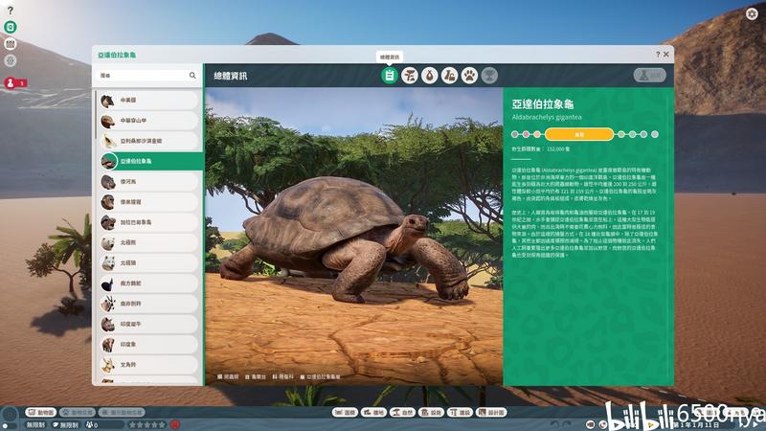This screenshot has height=431, width=766.
Task: Open the 自然 nature build menu
Action: [x=402, y=413]
